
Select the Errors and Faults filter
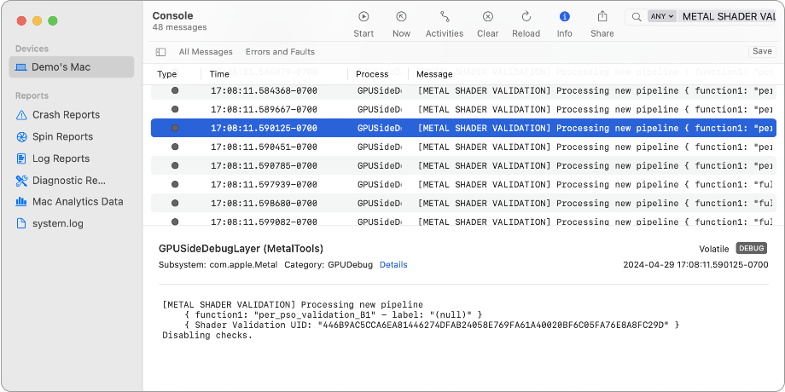[280, 52]
